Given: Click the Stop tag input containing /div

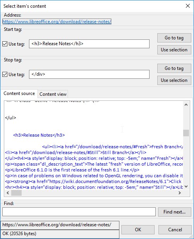Looking at the screenshot, I should (x=89, y=74).
